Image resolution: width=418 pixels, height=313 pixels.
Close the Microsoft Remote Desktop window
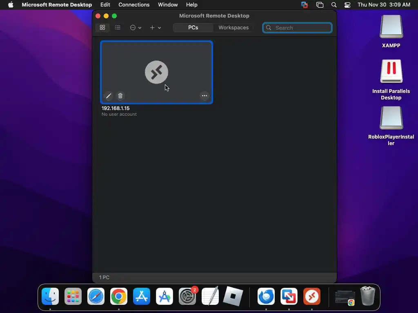pyautogui.click(x=98, y=16)
